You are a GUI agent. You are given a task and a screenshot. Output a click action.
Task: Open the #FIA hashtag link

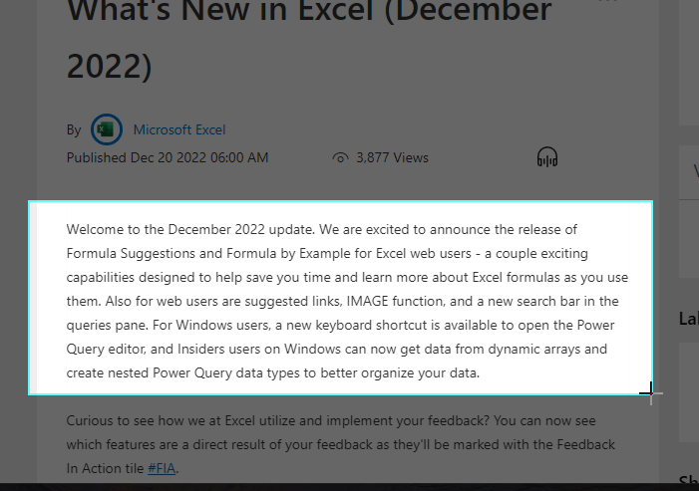coord(162,468)
